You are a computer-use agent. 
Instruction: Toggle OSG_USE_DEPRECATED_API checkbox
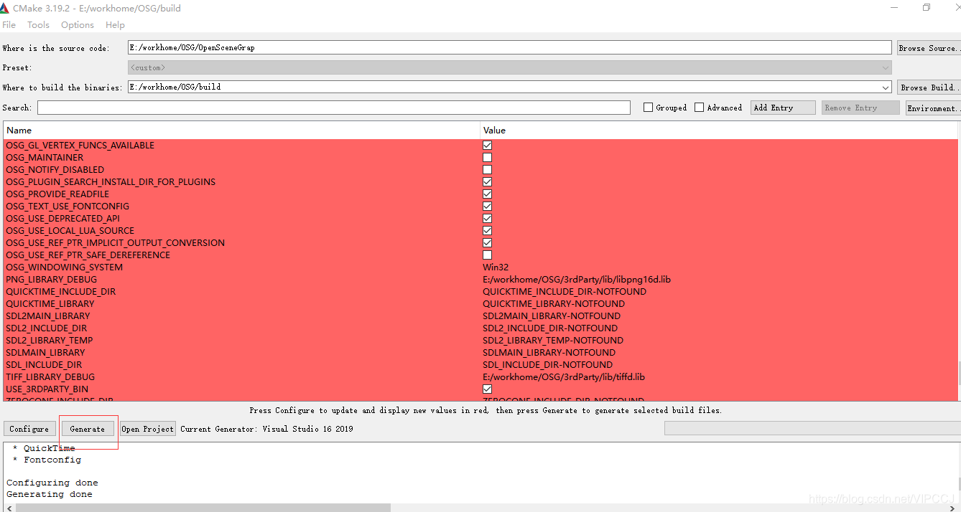[x=487, y=219]
